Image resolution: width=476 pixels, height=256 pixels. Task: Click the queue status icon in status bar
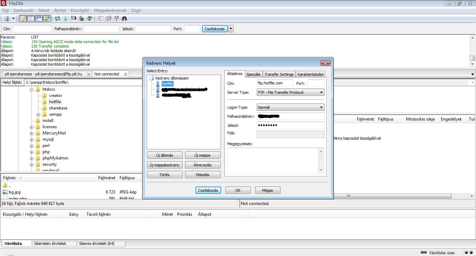[424, 253]
